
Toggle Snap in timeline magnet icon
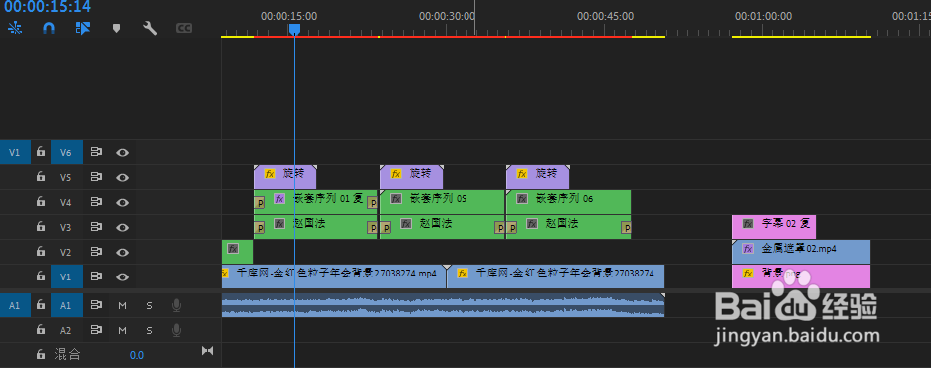[50, 28]
